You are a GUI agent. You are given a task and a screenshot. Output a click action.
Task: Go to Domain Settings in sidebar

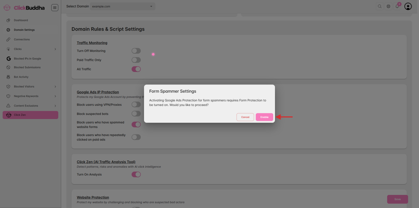coord(24,30)
